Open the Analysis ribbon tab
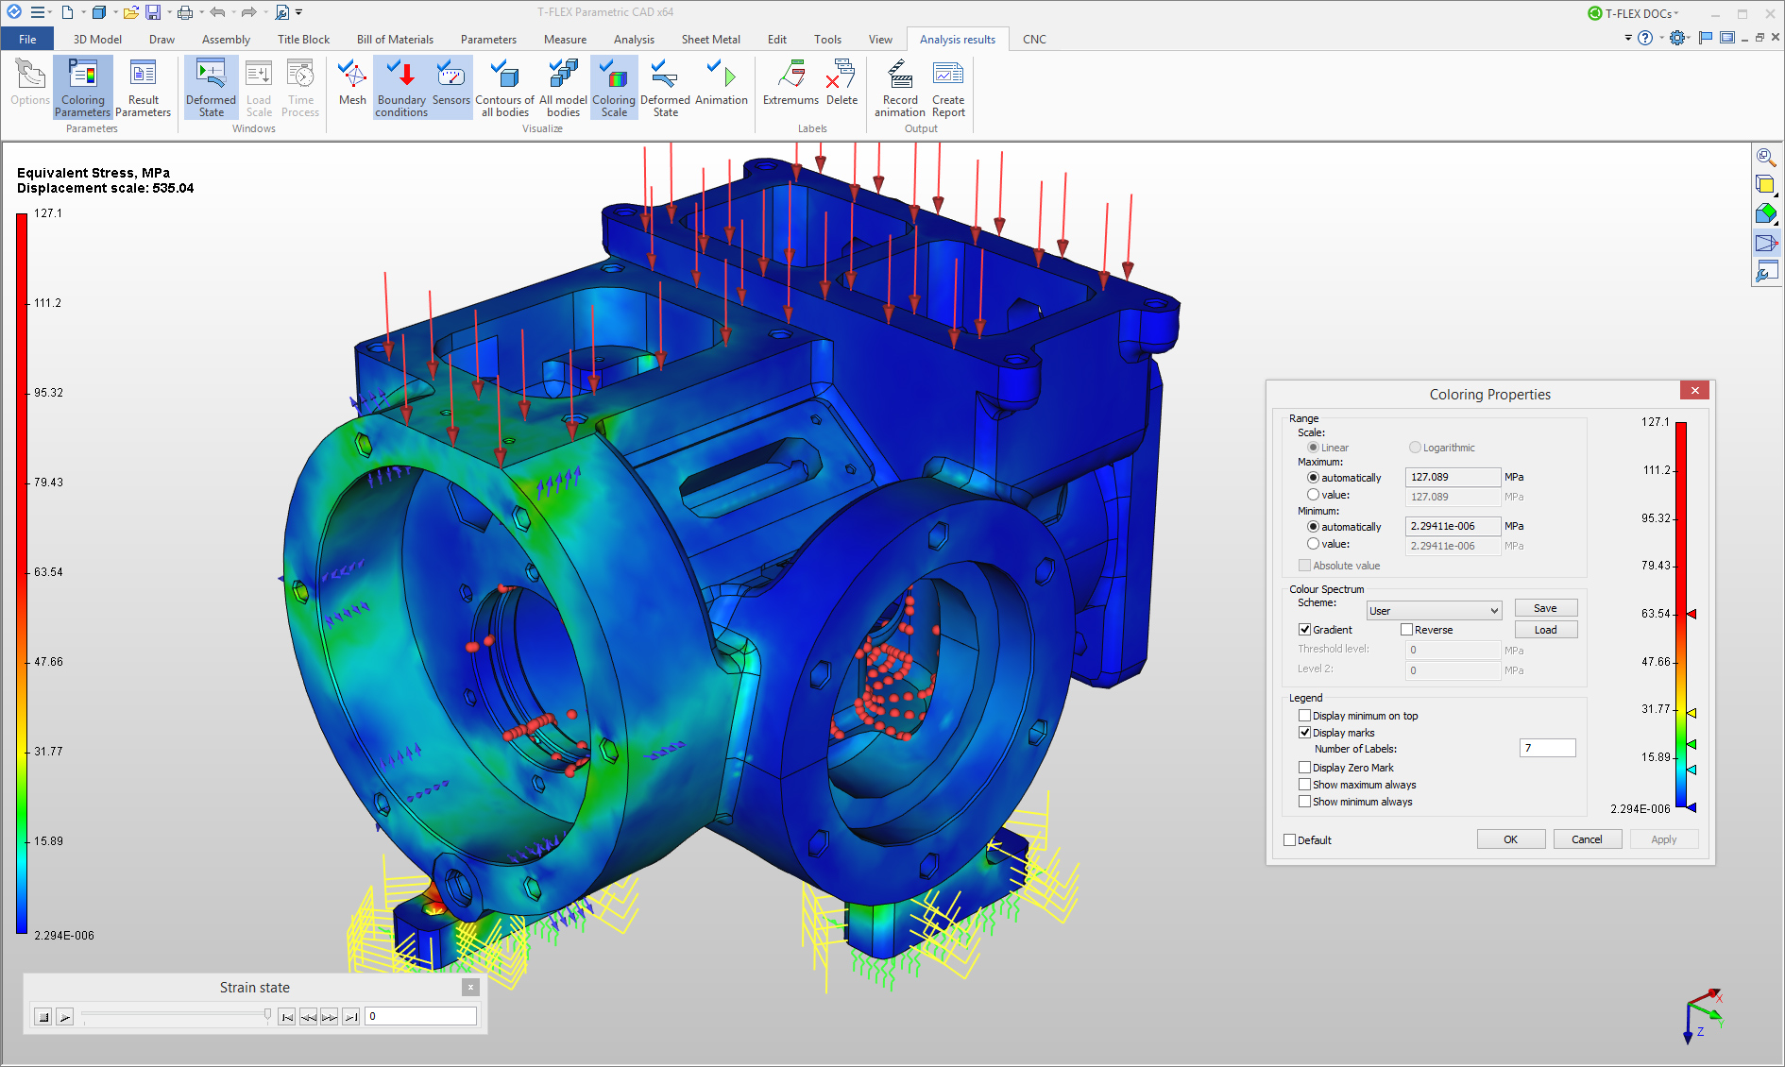Viewport: 1785px width, 1067px height. (634, 39)
